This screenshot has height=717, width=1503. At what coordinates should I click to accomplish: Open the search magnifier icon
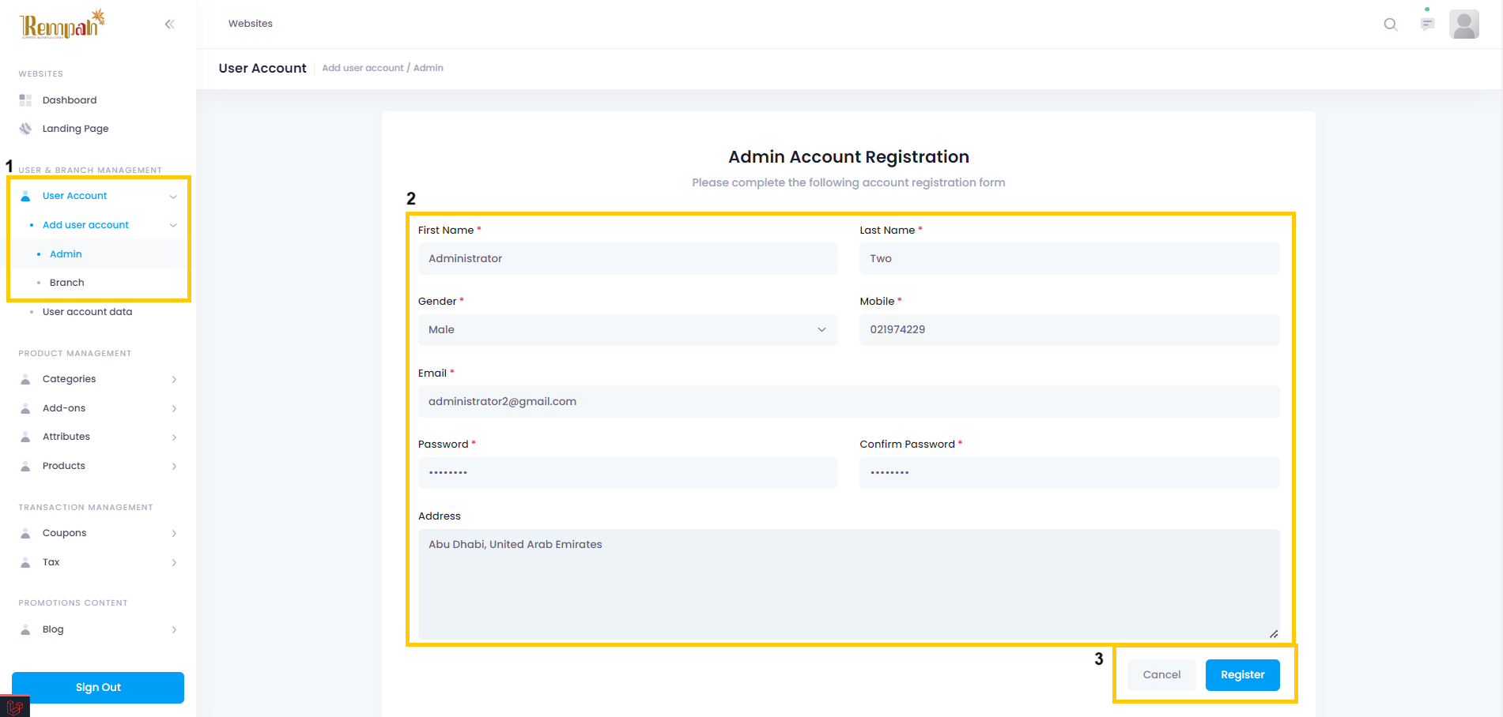[1390, 24]
